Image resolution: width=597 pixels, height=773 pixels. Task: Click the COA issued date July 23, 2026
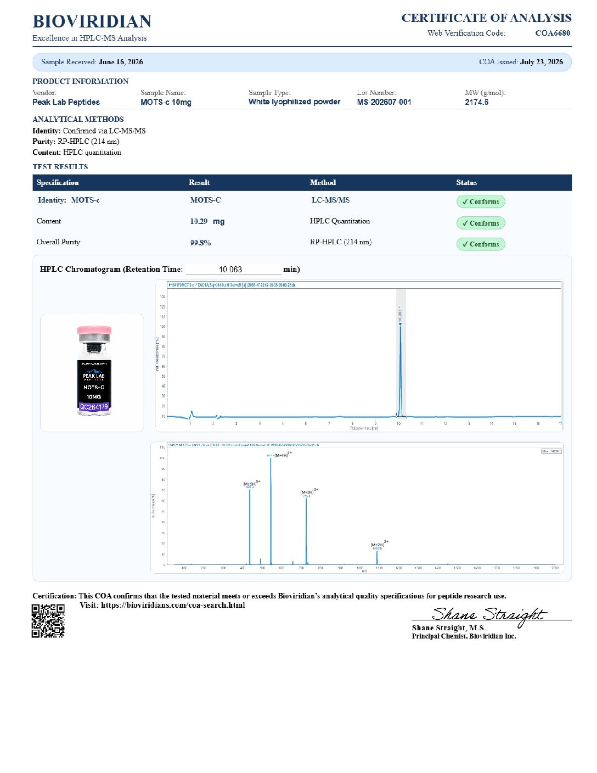click(x=542, y=62)
